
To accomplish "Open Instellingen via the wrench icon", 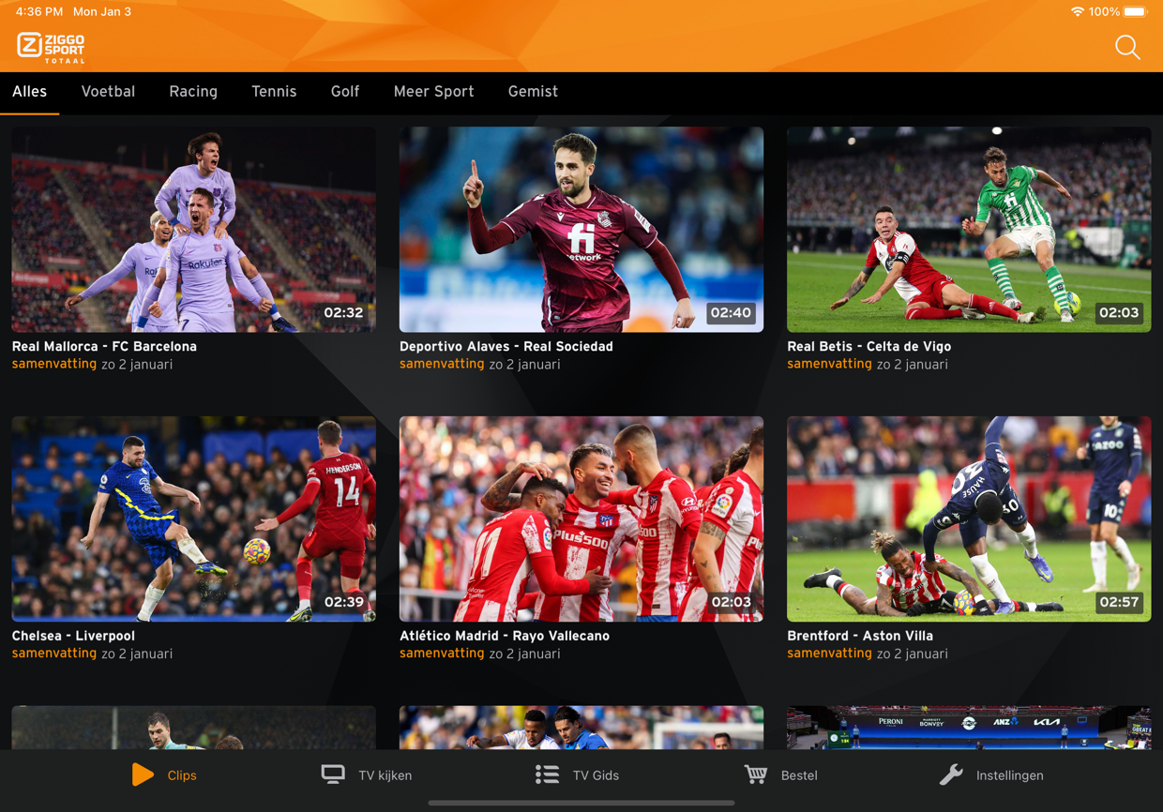I will [951, 774].
